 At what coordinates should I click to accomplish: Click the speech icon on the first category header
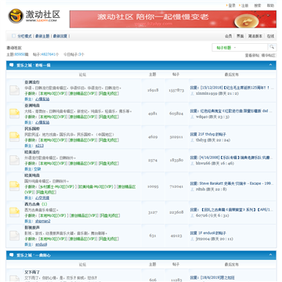(12, 65)
